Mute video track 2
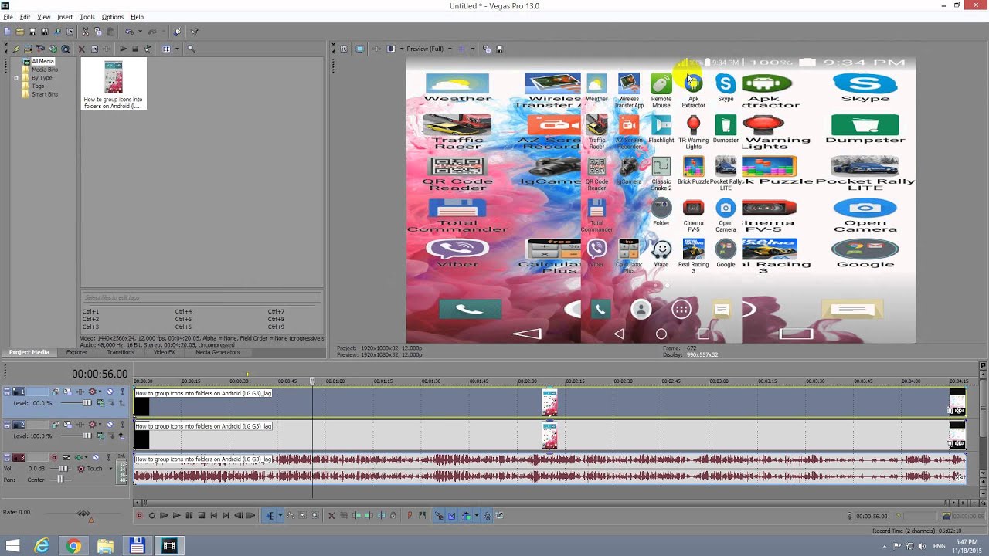 click(x=110, y=425)
